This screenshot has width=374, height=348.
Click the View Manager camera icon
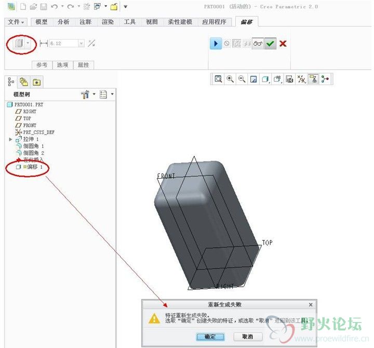click(x=289, y=79)
